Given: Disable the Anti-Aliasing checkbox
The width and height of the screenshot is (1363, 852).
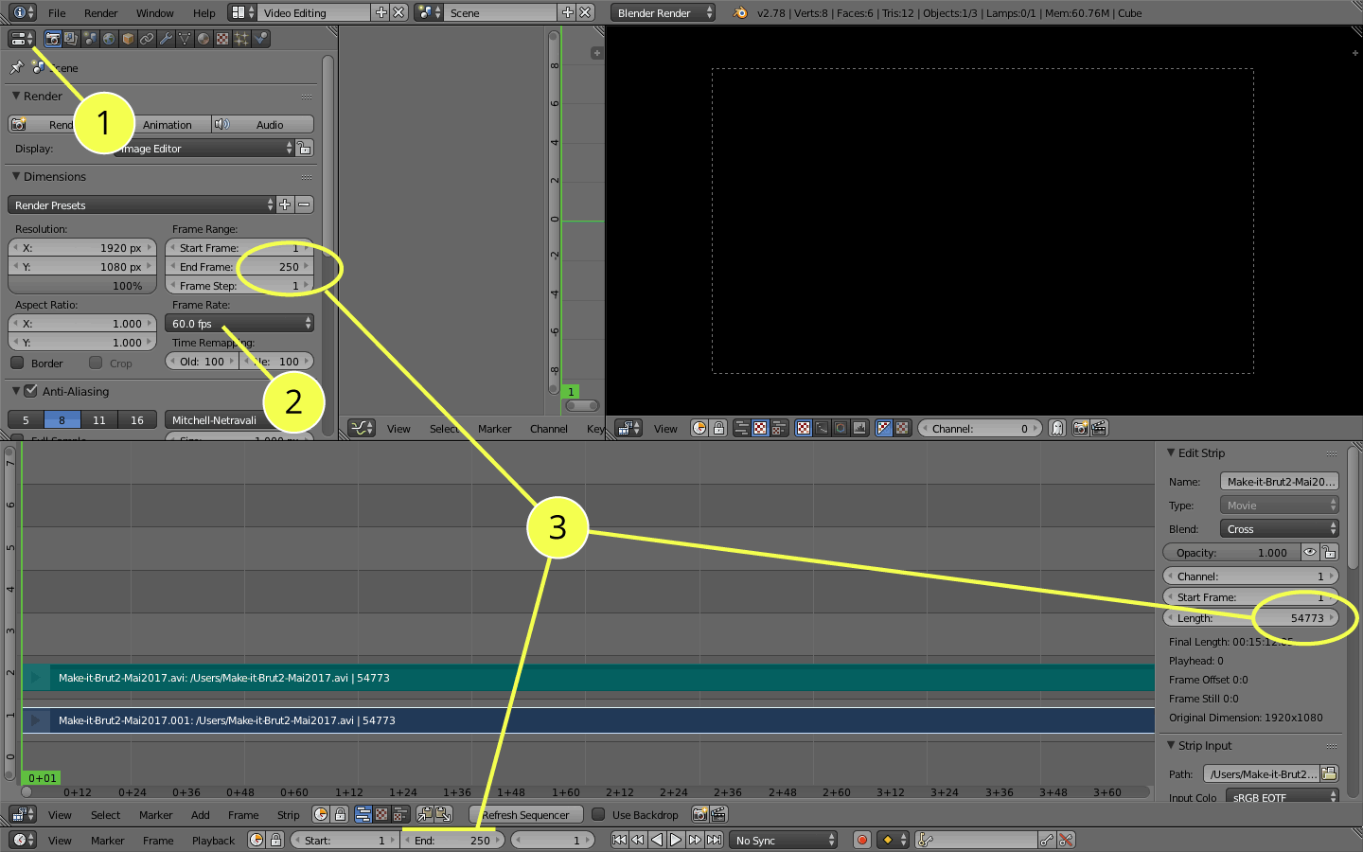Looking at the screenshot, I should pyautogui.click(x=30, y=390).
